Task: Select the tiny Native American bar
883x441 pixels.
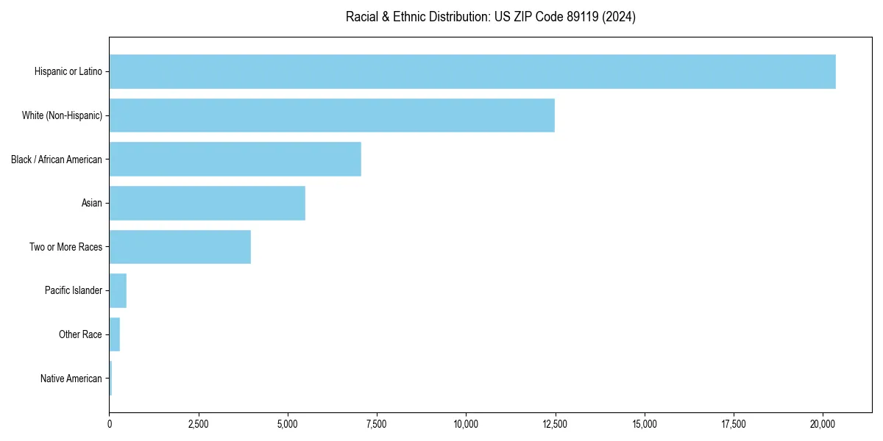Action: click(x=110, y=378)
